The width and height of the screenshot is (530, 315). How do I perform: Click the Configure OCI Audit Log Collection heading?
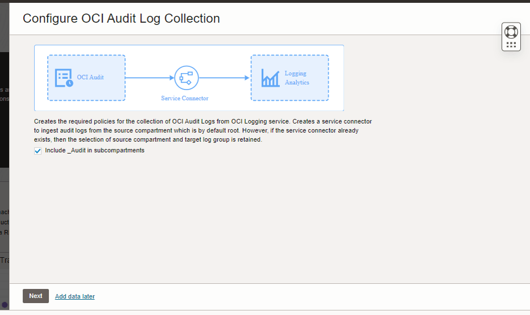point(121,18)
